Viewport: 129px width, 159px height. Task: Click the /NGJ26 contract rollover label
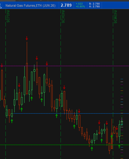[8, 16]
